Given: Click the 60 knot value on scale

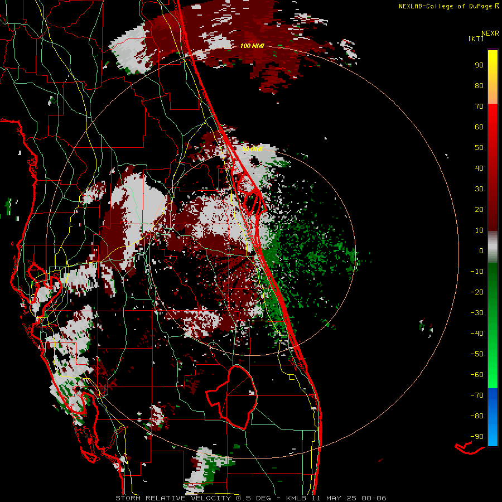Looking at the screenshot, I should (x=479, y=127).
